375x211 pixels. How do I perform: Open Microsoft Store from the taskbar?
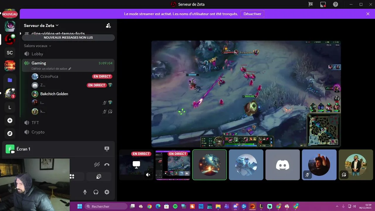click(x=166, y=206)
